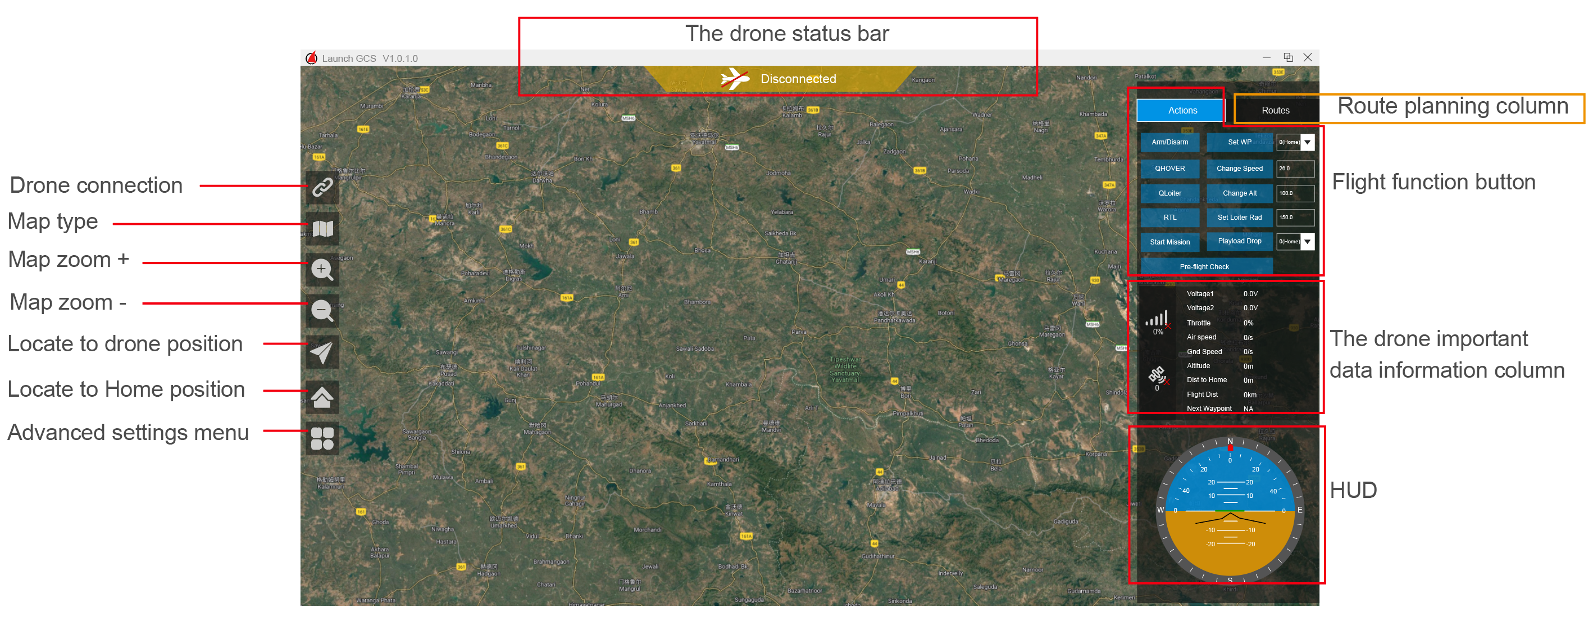Zoom out the map with minus magnifier
Viewport: 1593px width, 621px height.
(322, 311)
